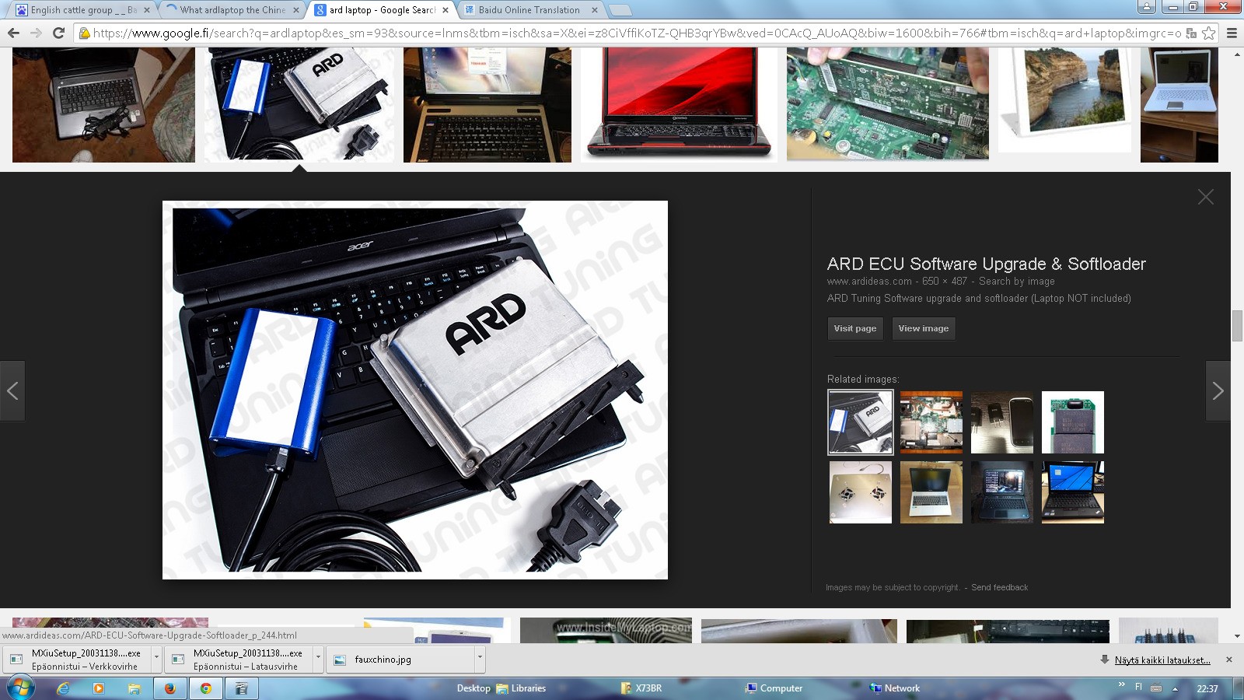Select related image of laptop with blue screen
Image resolution: width=1244 pixels, height=700 pixels.
click(1073, 492)
